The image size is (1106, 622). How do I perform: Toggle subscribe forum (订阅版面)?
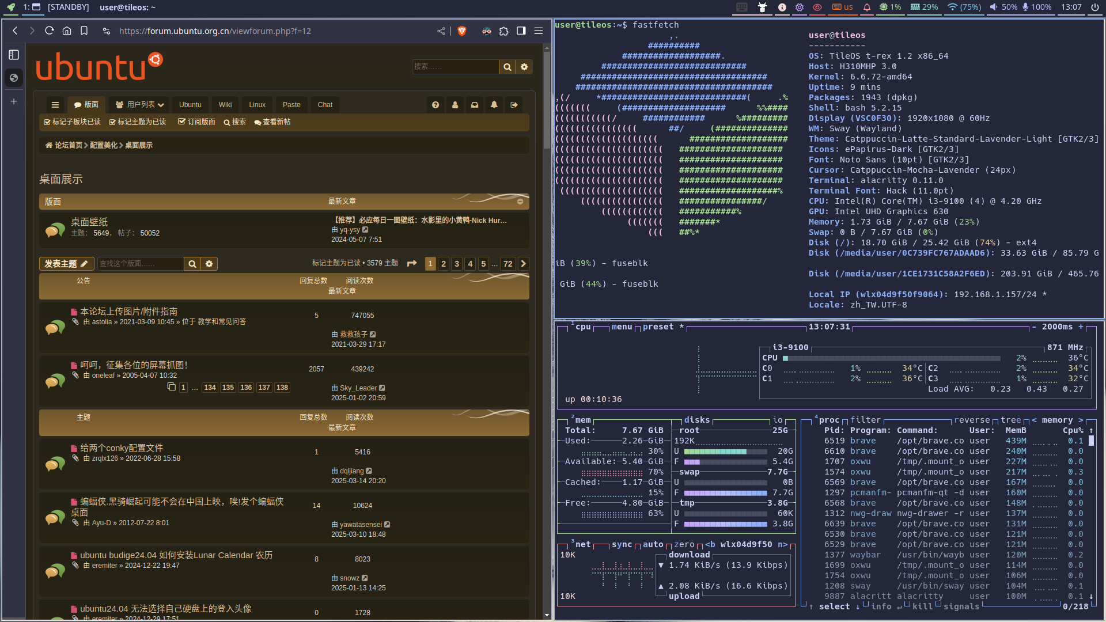click(196, 122)
